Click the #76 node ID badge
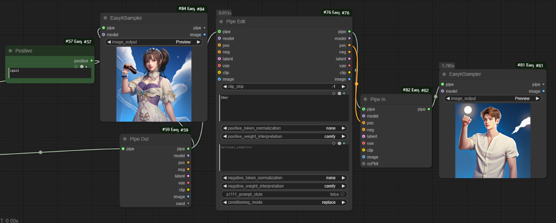This screenshot has width=556, height=223. click(x=337, y=13)
